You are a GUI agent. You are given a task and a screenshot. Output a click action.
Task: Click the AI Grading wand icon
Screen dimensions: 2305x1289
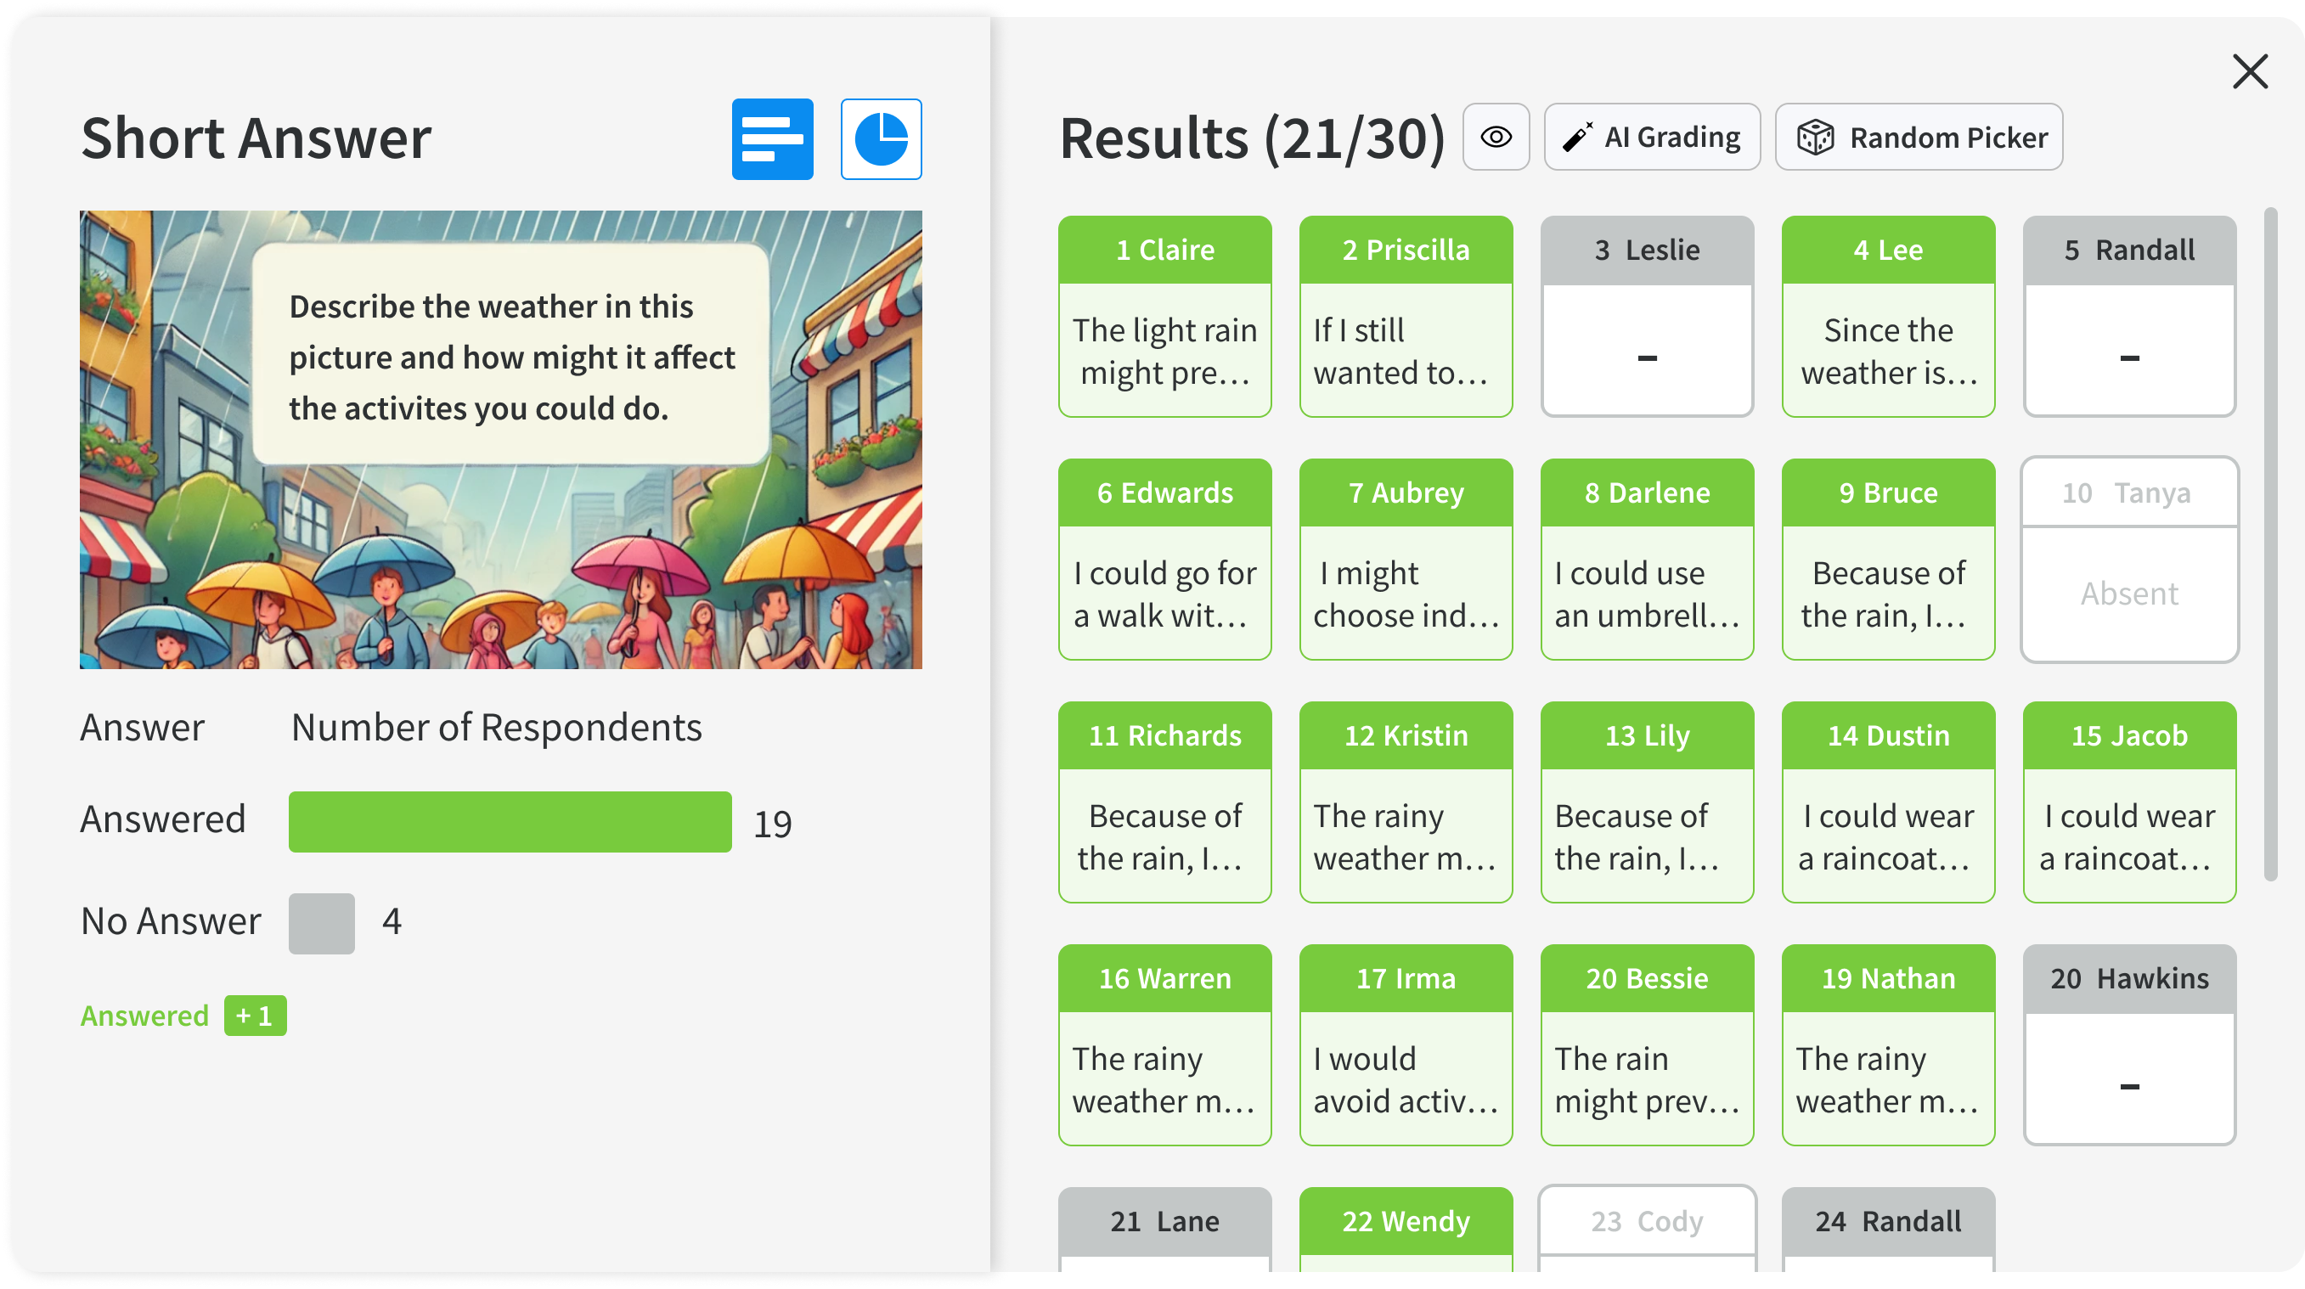coord(1578,137)
